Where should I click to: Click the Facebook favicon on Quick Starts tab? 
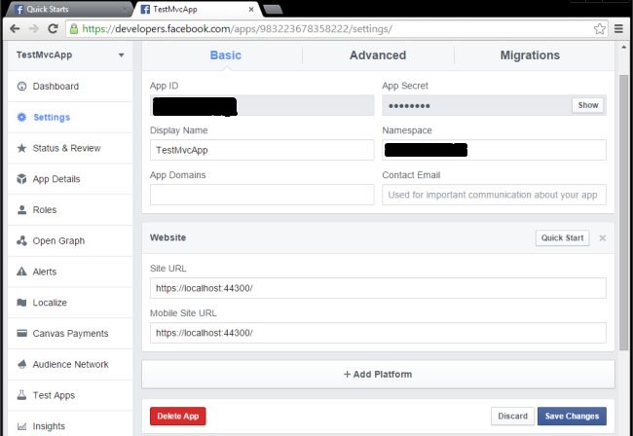19,10
